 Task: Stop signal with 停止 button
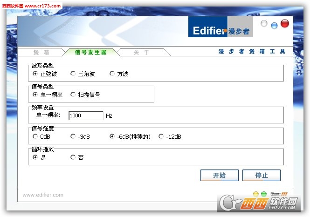point(262,175)
